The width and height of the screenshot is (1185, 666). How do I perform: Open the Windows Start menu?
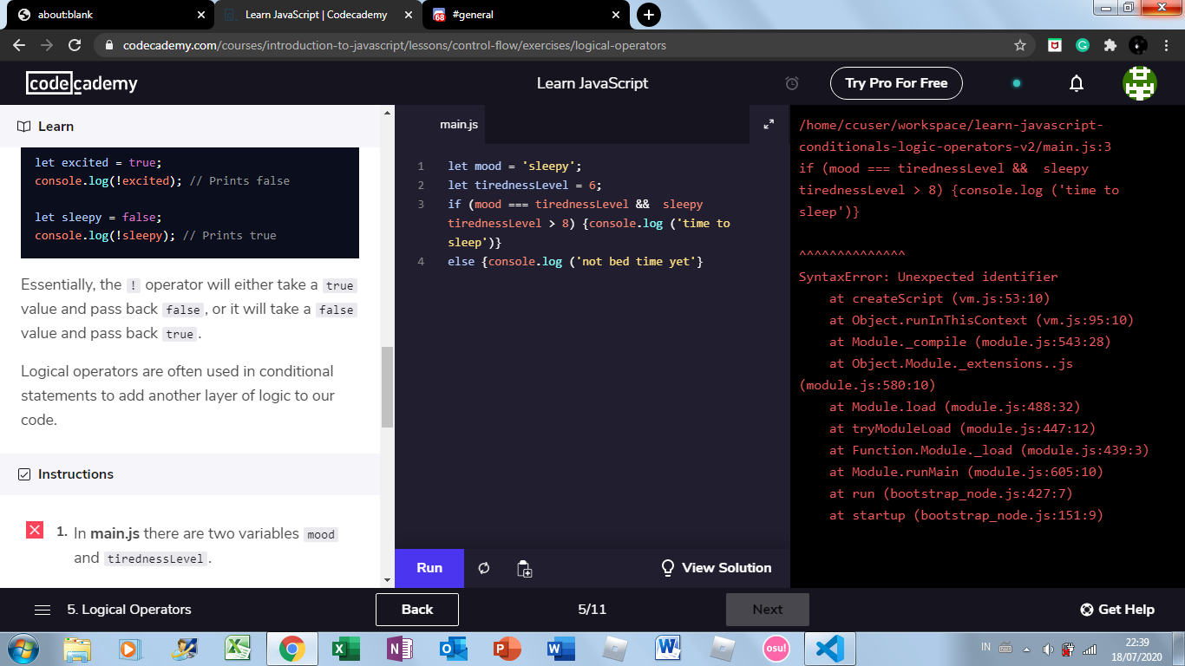[23, 649]
